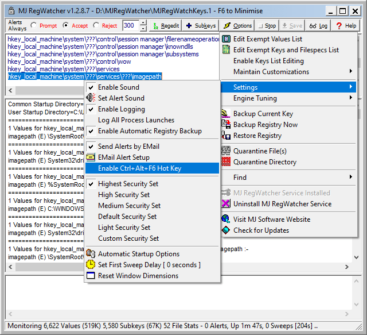Select the knowndlls registry key line
367x335 pixels.
click(100, 47)
